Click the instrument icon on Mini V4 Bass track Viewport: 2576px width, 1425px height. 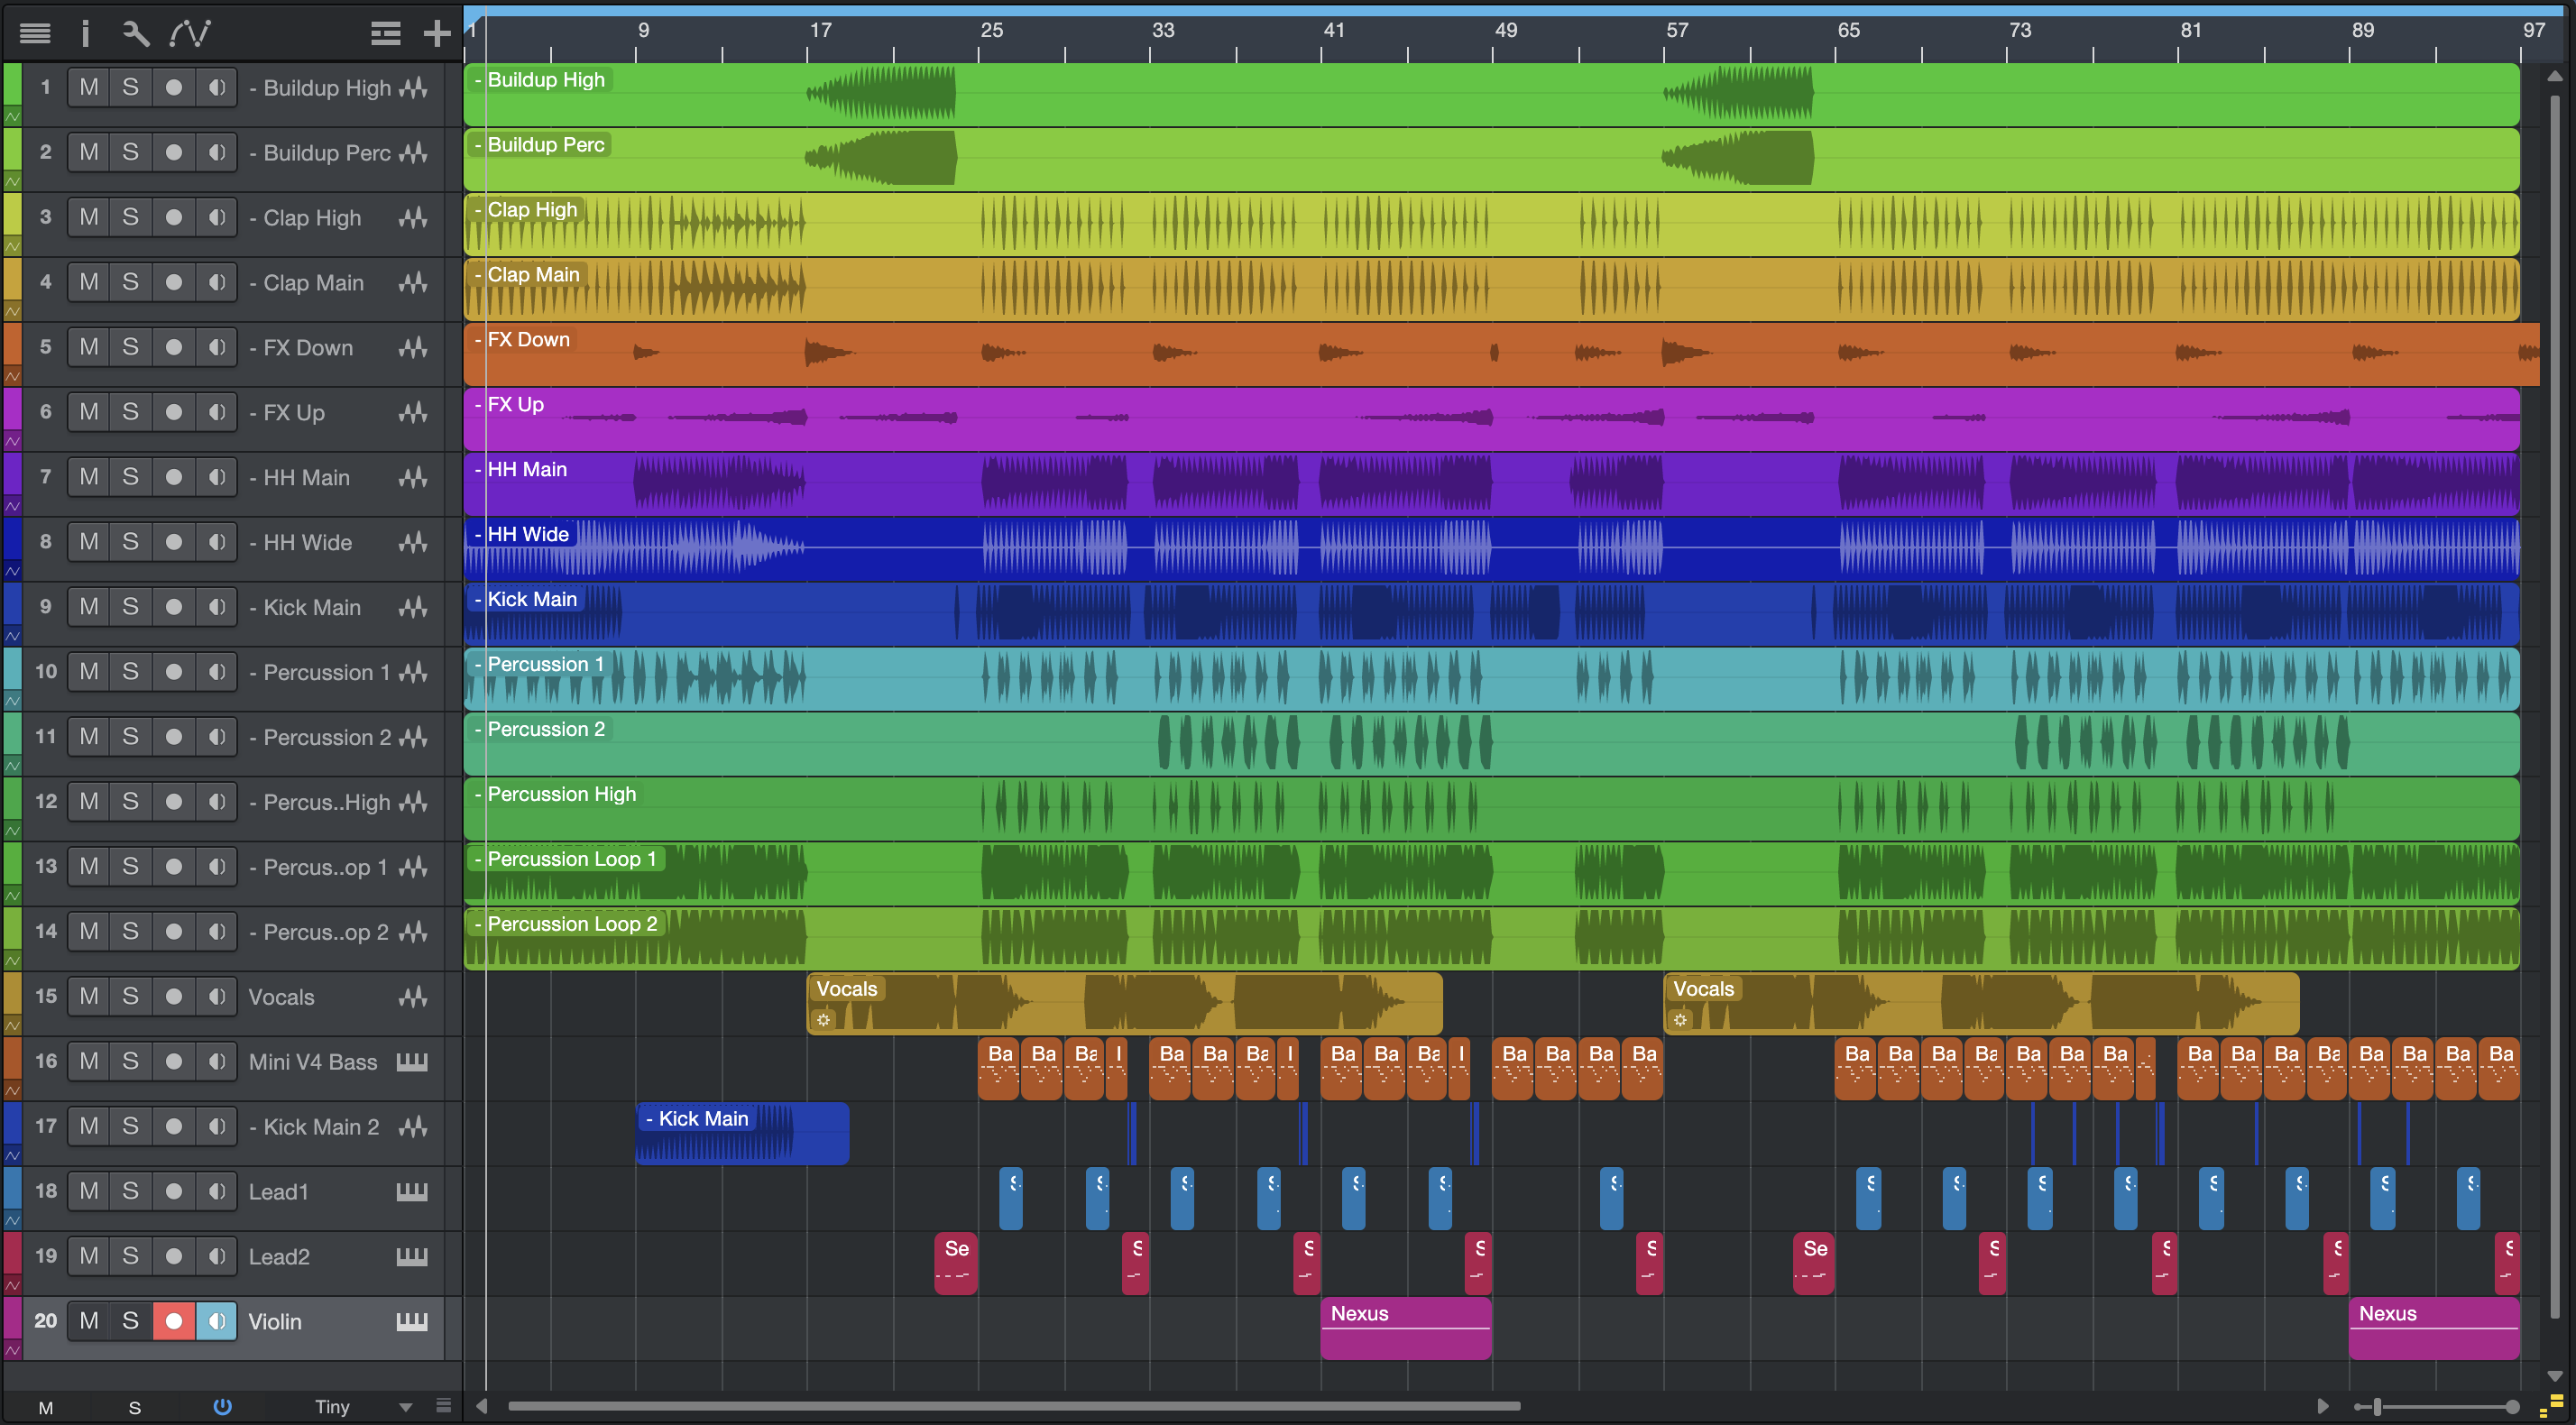click(x=412, y=1062)
